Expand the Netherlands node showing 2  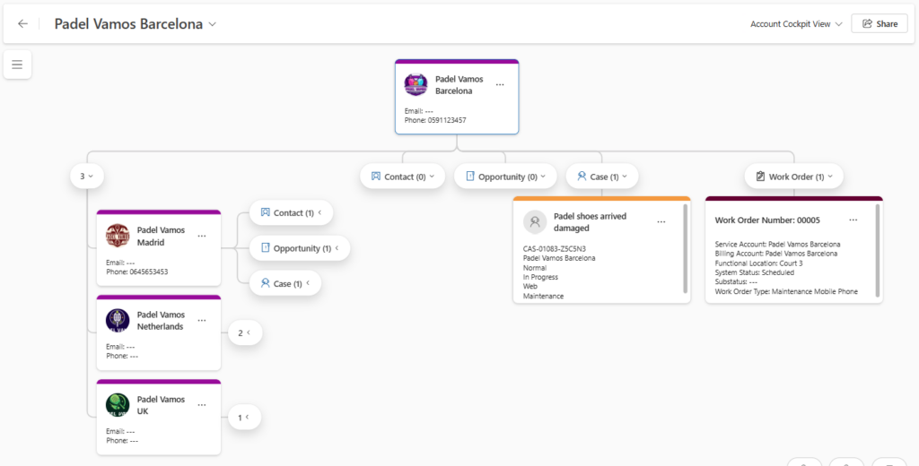[244, 333]
